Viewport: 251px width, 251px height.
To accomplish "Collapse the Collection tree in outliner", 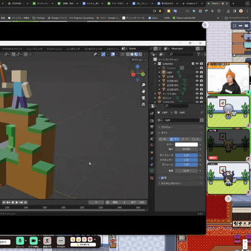I will 155,63.
